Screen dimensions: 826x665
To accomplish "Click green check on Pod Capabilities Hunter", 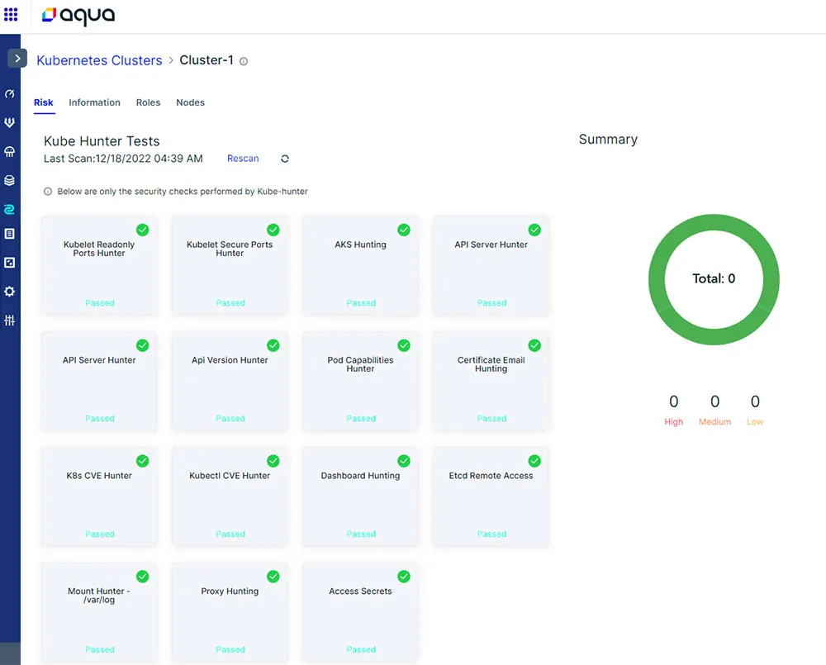I will [404, 345].
